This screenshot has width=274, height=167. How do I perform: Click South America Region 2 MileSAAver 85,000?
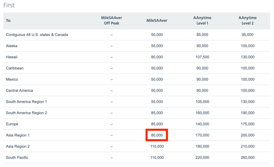point(157,113)
